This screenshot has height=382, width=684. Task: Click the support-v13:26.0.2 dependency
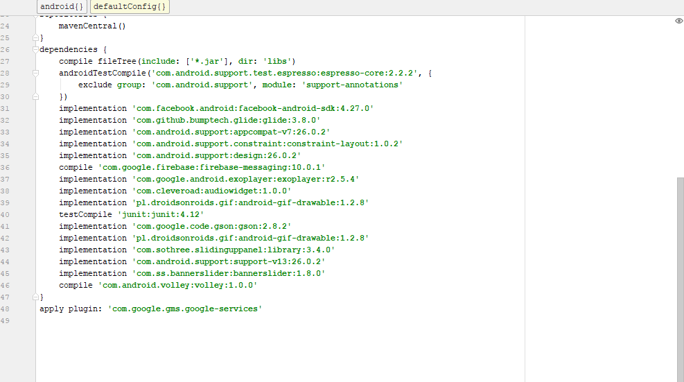[x=229, y=262]
